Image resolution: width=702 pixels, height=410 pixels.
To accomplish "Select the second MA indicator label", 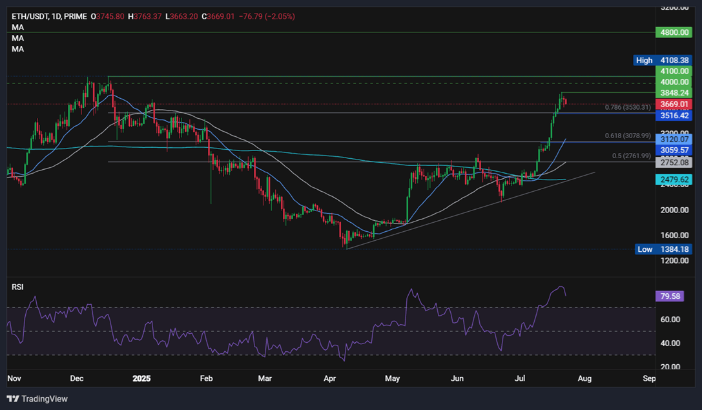I will (x=17, y=37).
